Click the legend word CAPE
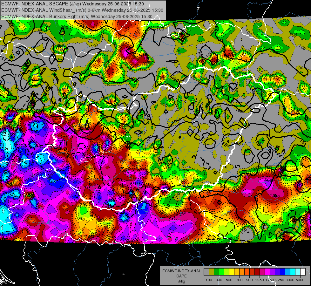This screenshot has width=311, height=286. 181,276
